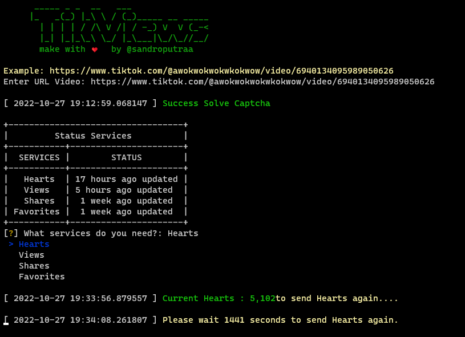Click the Status Services table header
Screen dimensions: 465x337
click(x=93, y=135)
